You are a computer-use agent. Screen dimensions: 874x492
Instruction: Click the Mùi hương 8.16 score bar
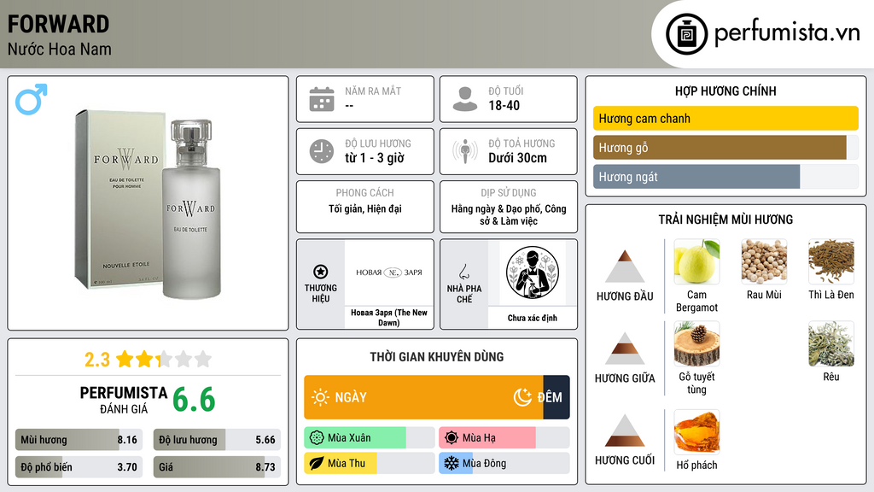pos(79,440)
